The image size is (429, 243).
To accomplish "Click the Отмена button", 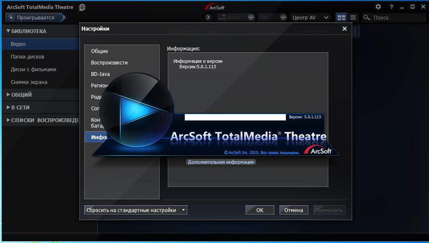I will [294, 210].
